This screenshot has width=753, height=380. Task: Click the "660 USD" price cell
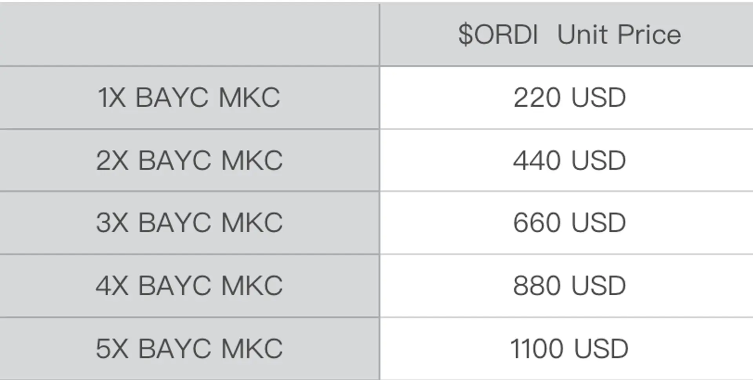tap(569, 223)
